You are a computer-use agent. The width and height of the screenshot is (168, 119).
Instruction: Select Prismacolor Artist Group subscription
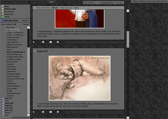[15, 79]
